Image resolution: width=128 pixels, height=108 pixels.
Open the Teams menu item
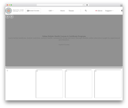[71, 11]
